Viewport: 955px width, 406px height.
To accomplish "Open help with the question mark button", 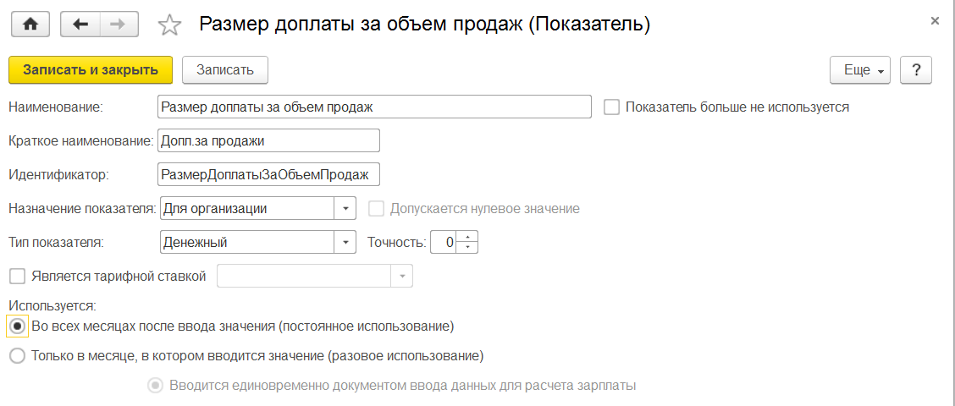I will pyautogui.click(x=916, y=70).
